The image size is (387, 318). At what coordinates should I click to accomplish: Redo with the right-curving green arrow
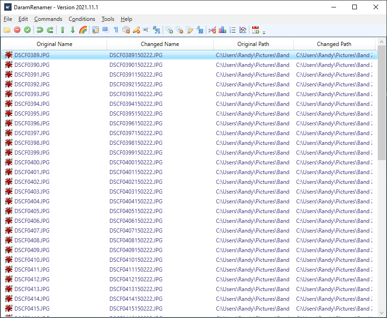click(x=50, y=30)
